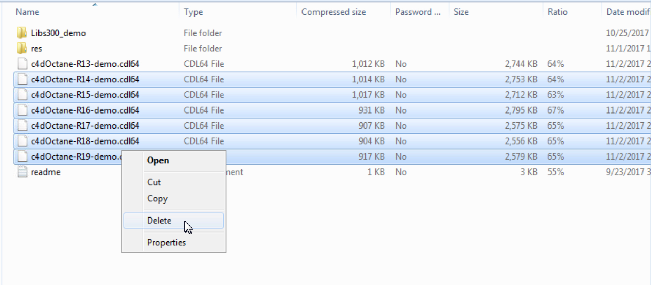Sort by the Compressed size column
This screenshot has width=651, height=285.
(333, 12)
